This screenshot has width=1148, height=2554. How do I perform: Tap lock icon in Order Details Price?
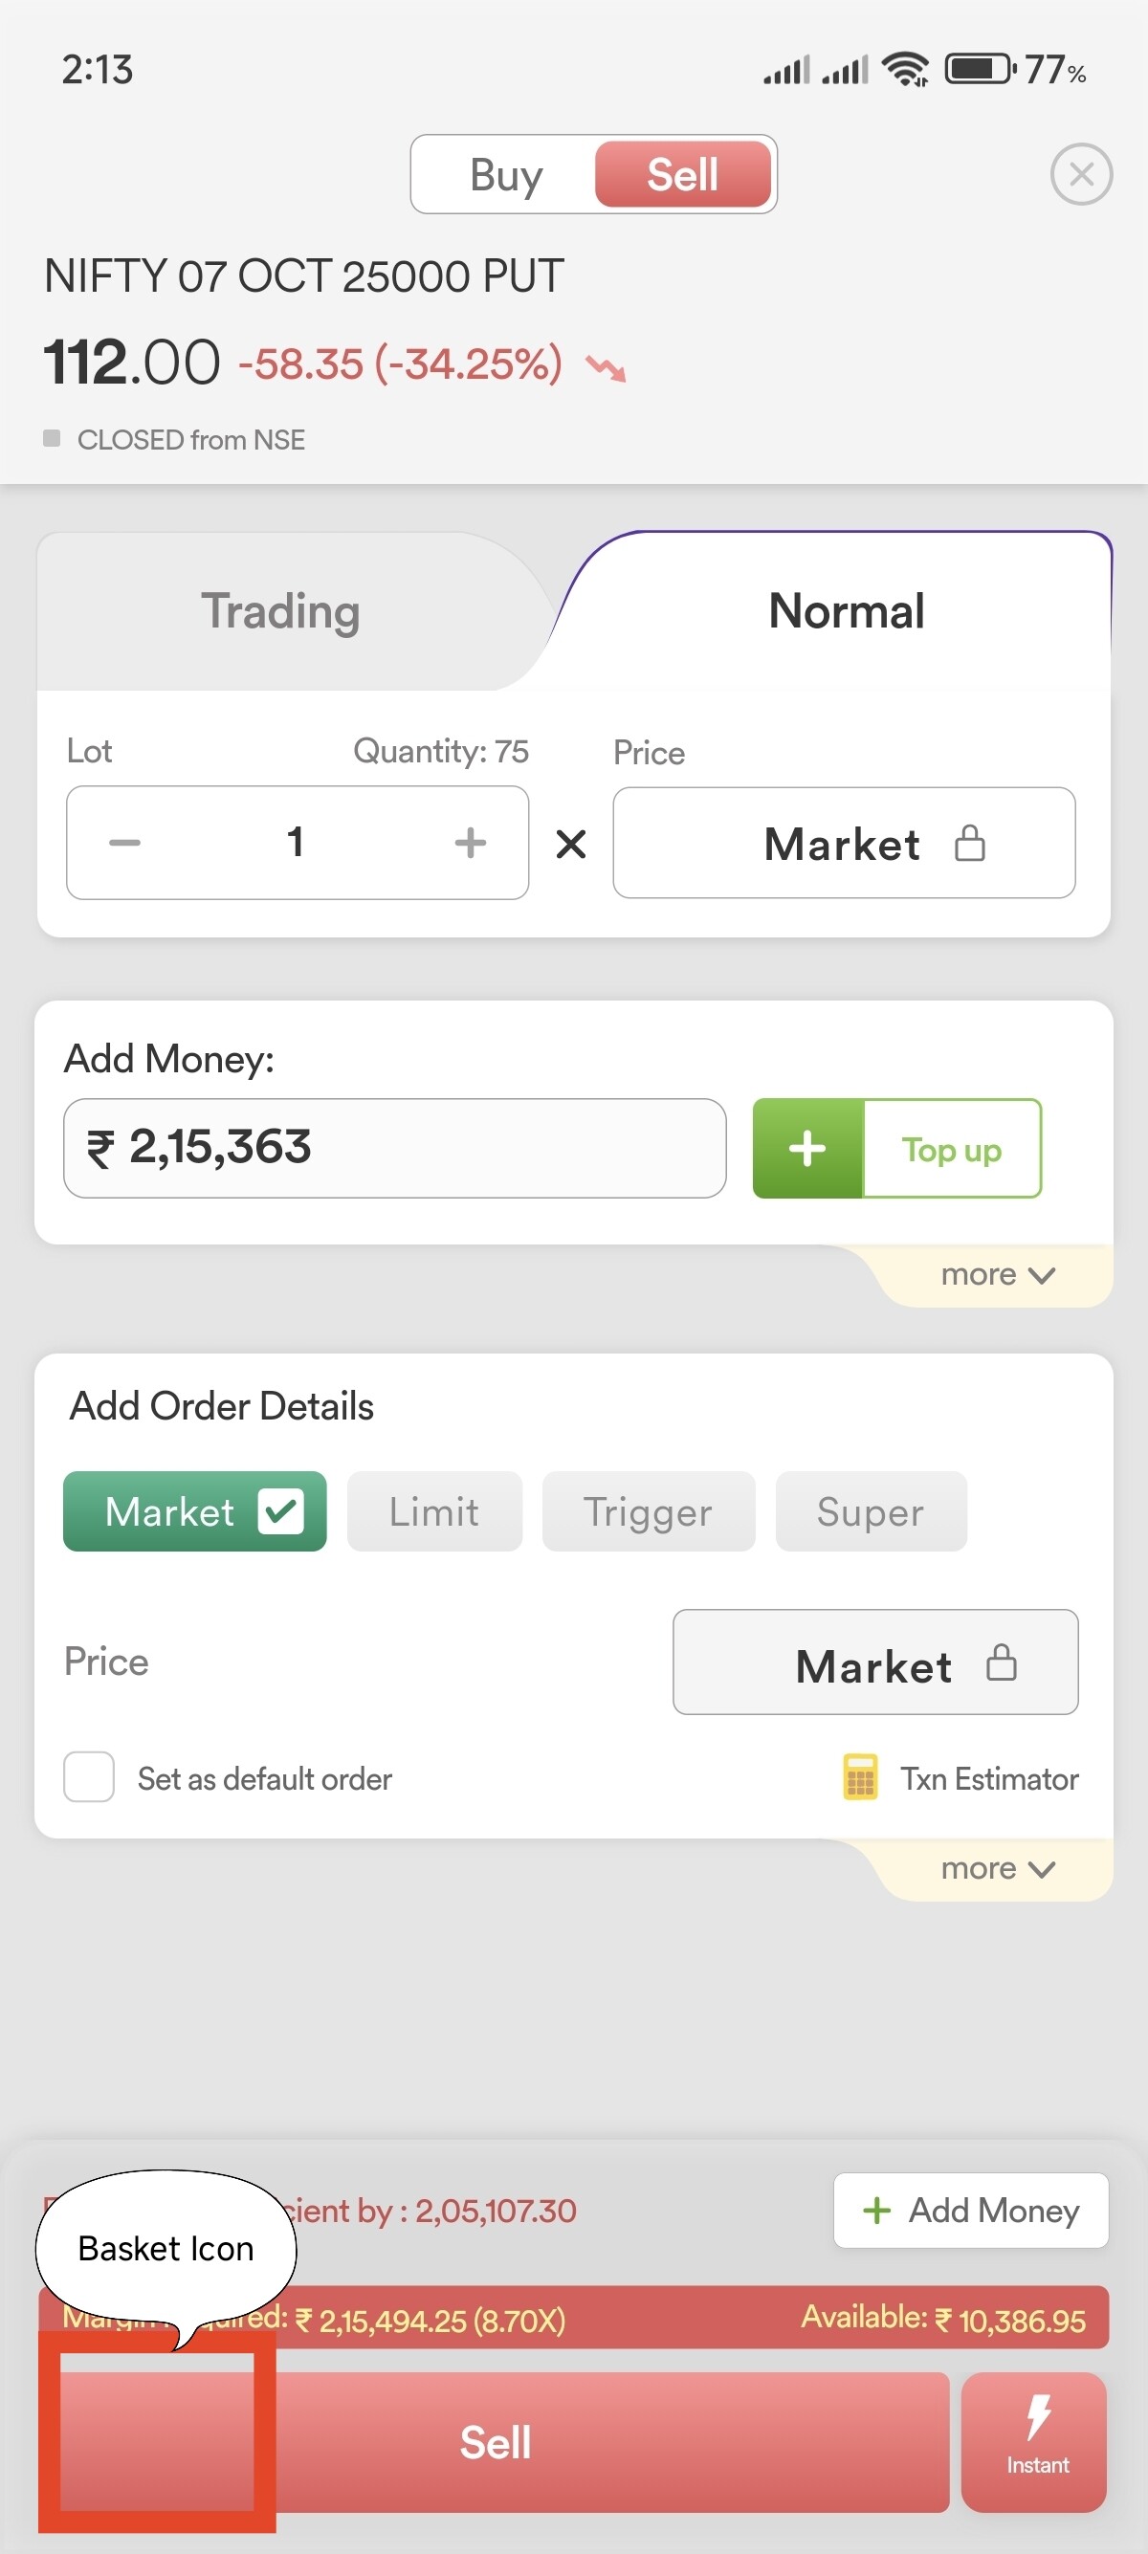pyautogui.click(x=1002, y=1662)
